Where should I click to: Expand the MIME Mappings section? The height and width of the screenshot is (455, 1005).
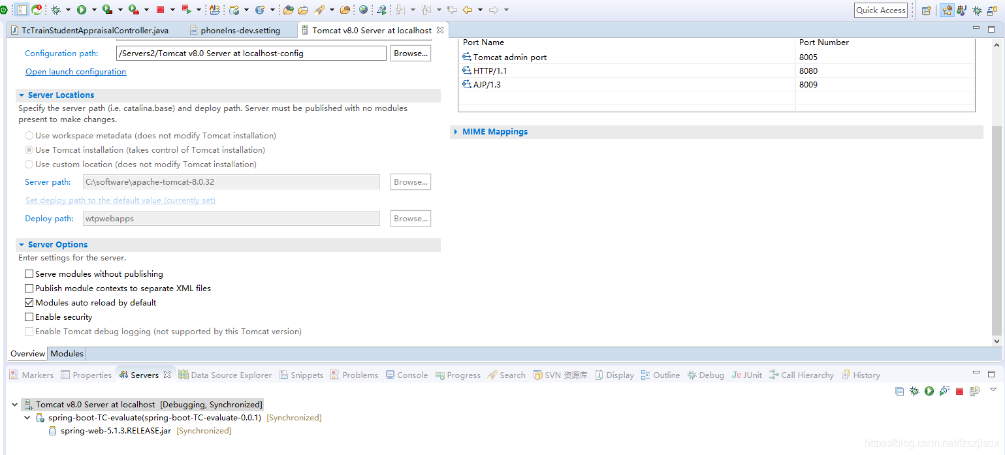(456, 132)
